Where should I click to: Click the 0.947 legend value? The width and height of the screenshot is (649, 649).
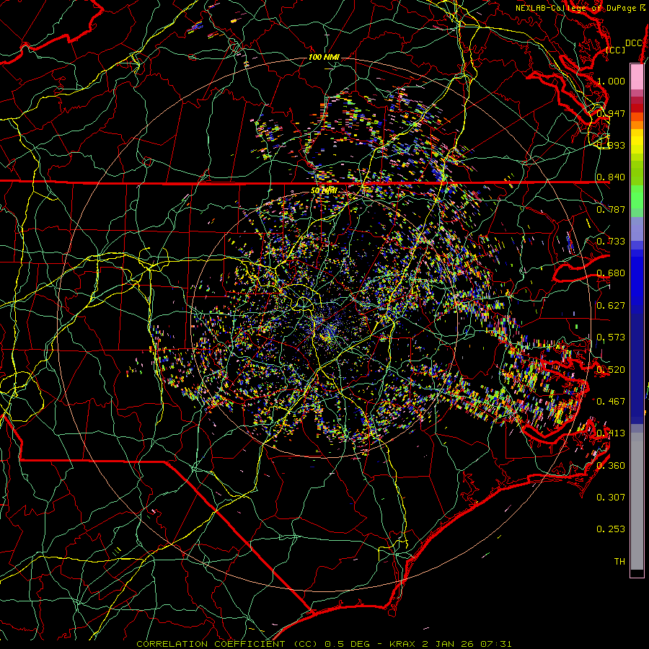611,113
